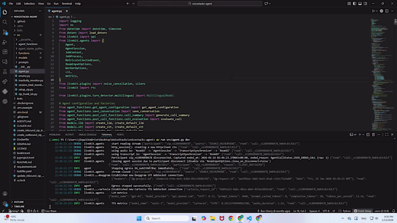Go forward in navigation history
The image size is (397, 223).
coord(133,3)
